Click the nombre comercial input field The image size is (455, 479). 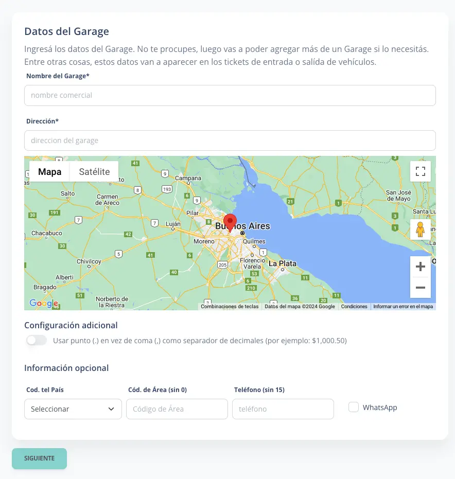click(x=230, y=95)
